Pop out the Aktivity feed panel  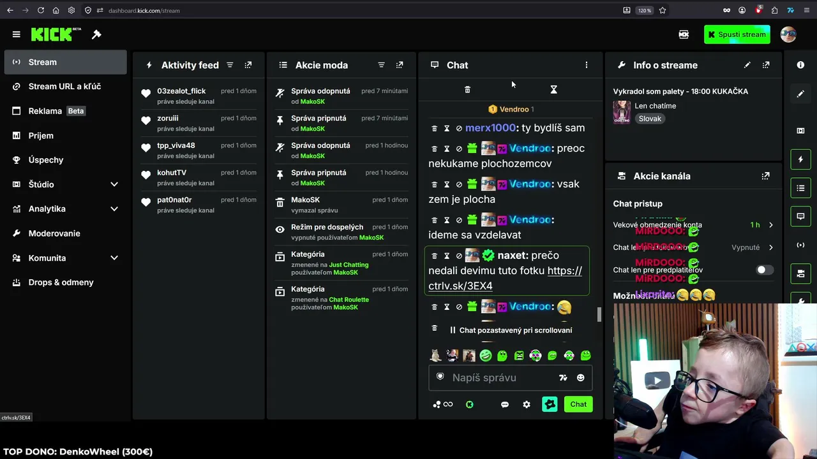[x=248, y=65]
